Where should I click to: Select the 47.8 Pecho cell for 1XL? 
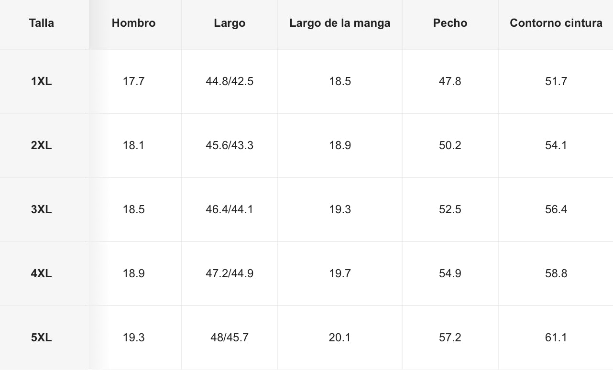pyautogui.click(x=450, y=81)
